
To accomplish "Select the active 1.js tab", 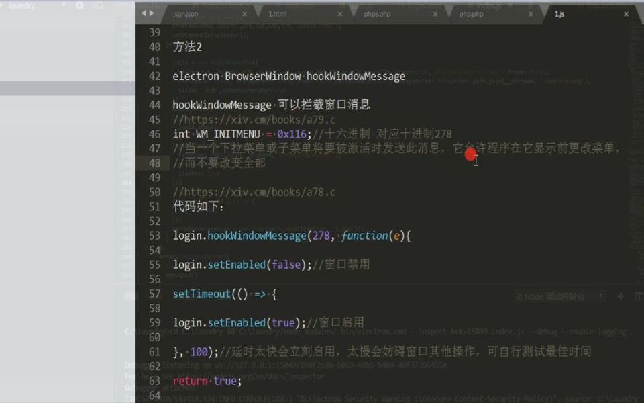I will [x=559, y=13].
